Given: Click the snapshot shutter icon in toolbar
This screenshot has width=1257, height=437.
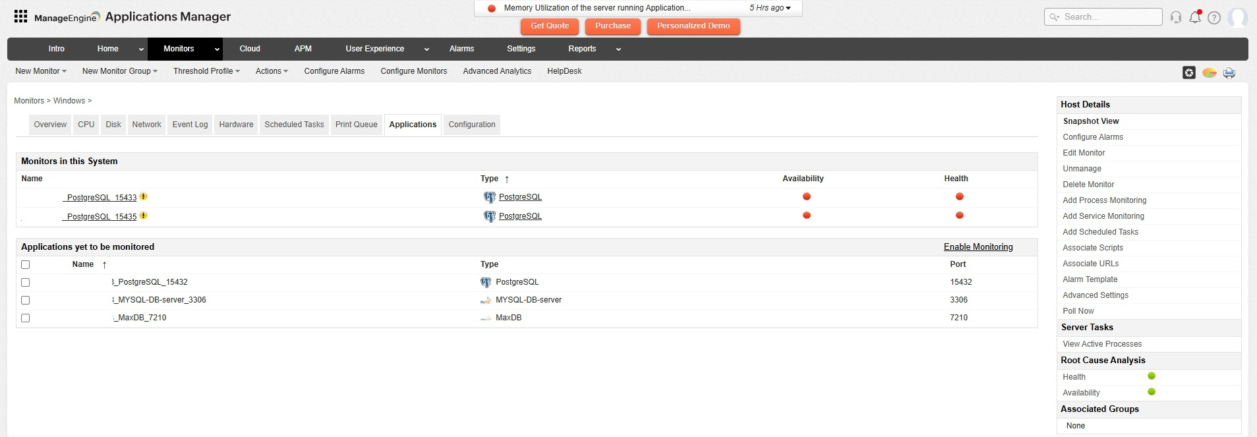Looking at the screenshot, I should point(1188,73).
